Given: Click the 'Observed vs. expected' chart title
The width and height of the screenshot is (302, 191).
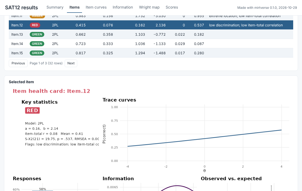Looking at the screenshot, I should [x=231, y=178].
